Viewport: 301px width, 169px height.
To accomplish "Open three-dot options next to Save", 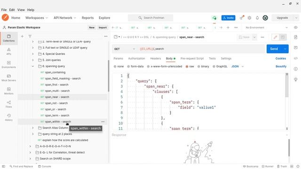I will click(262, 37).
